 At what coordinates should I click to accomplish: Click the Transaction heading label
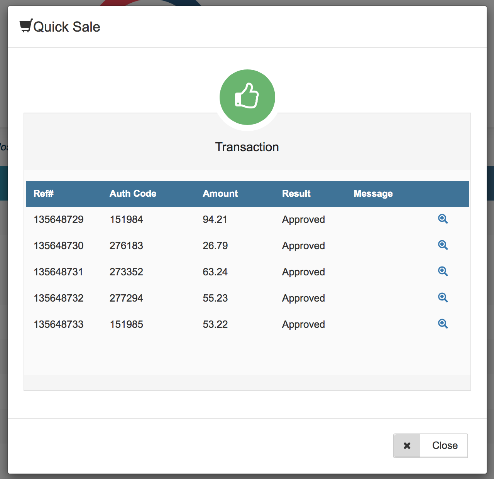247,147
